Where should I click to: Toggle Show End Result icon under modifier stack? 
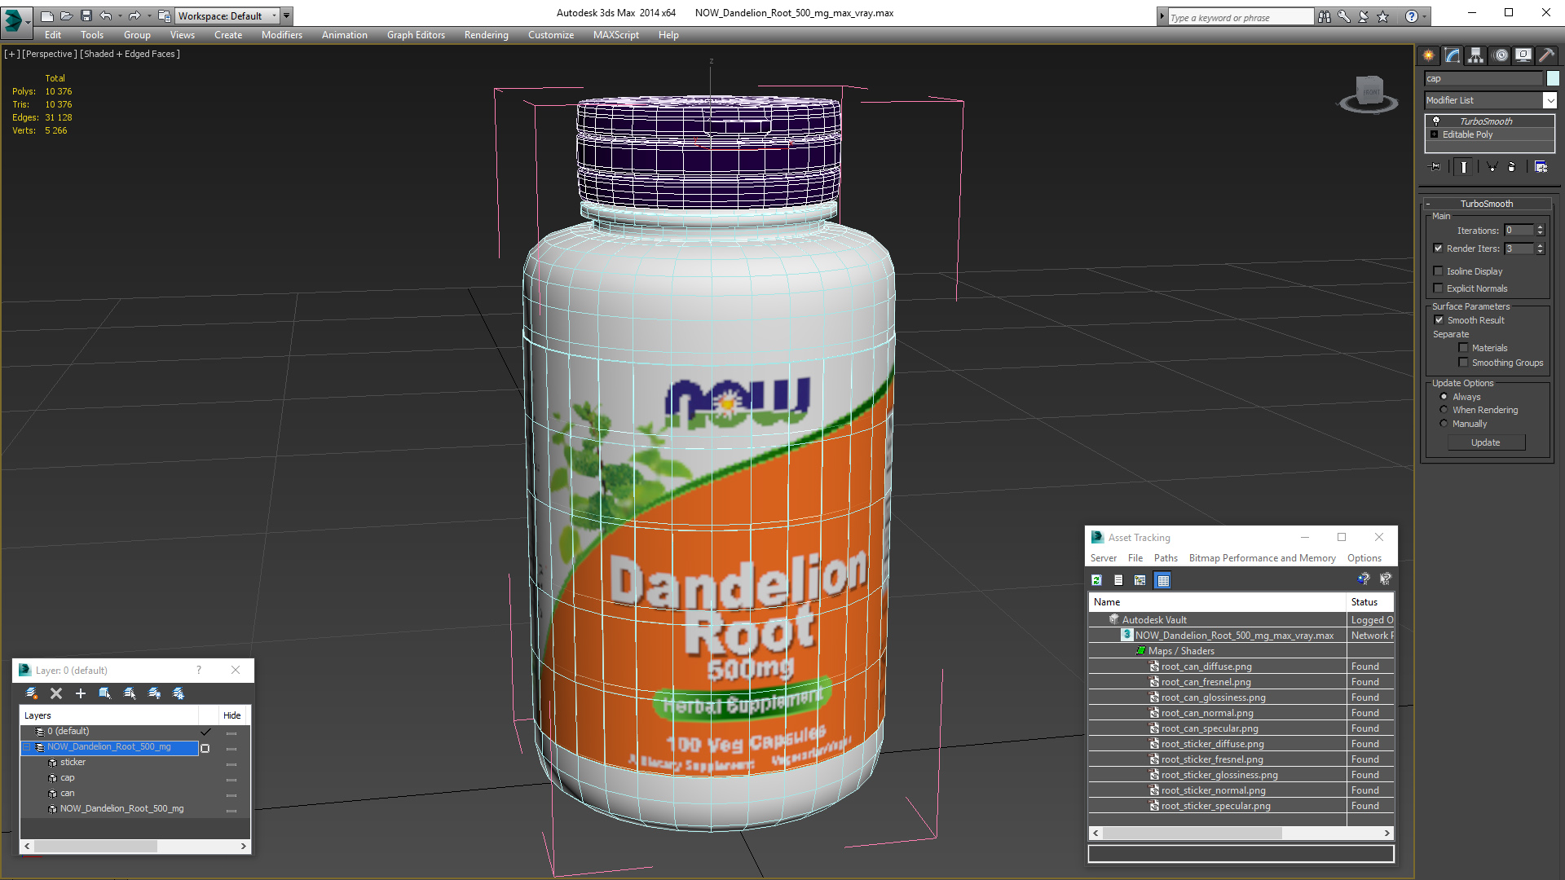[x=1464, y=167]
